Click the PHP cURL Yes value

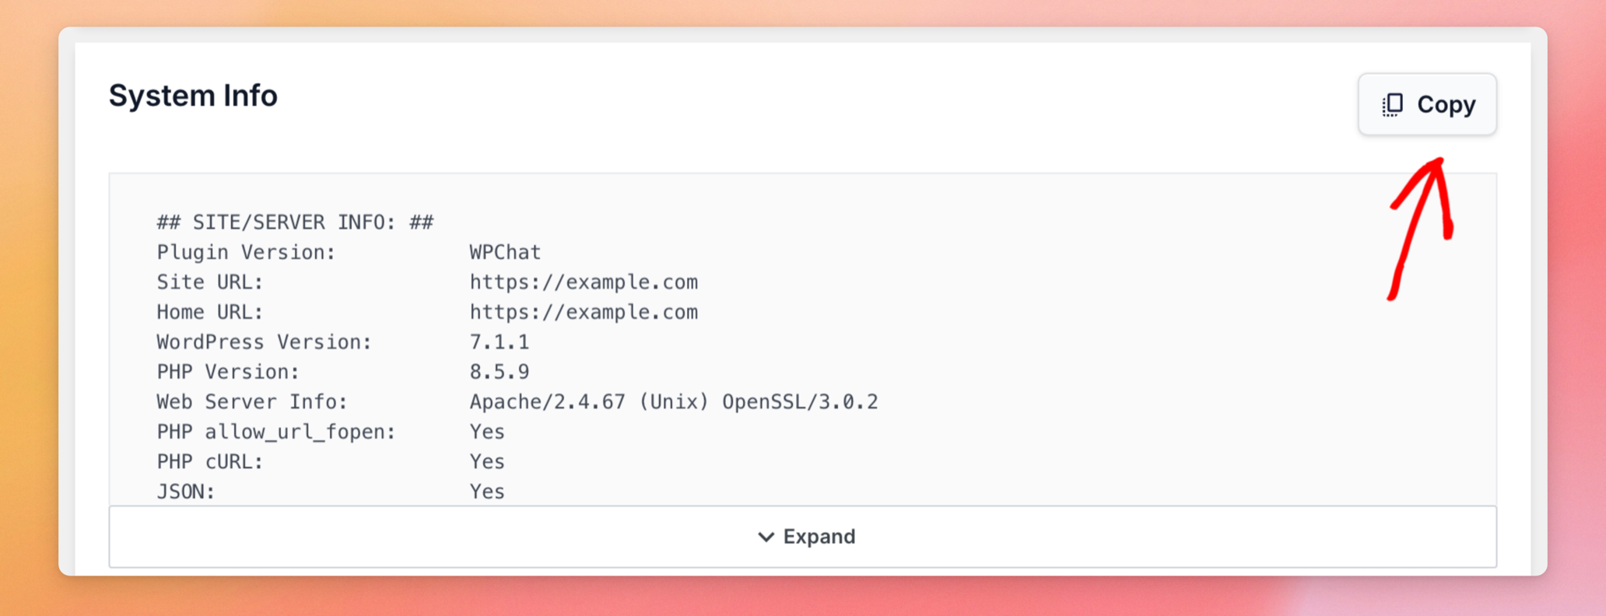pyautogui.click(x=487, y=462)
